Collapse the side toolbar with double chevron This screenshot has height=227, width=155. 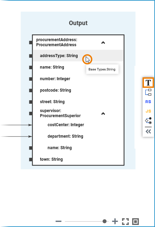pyautogui.click(x=148, y=131)
